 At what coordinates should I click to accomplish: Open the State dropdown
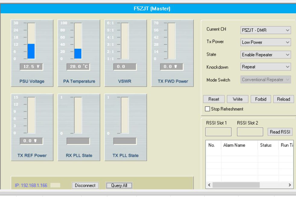(x=266, y=55)
